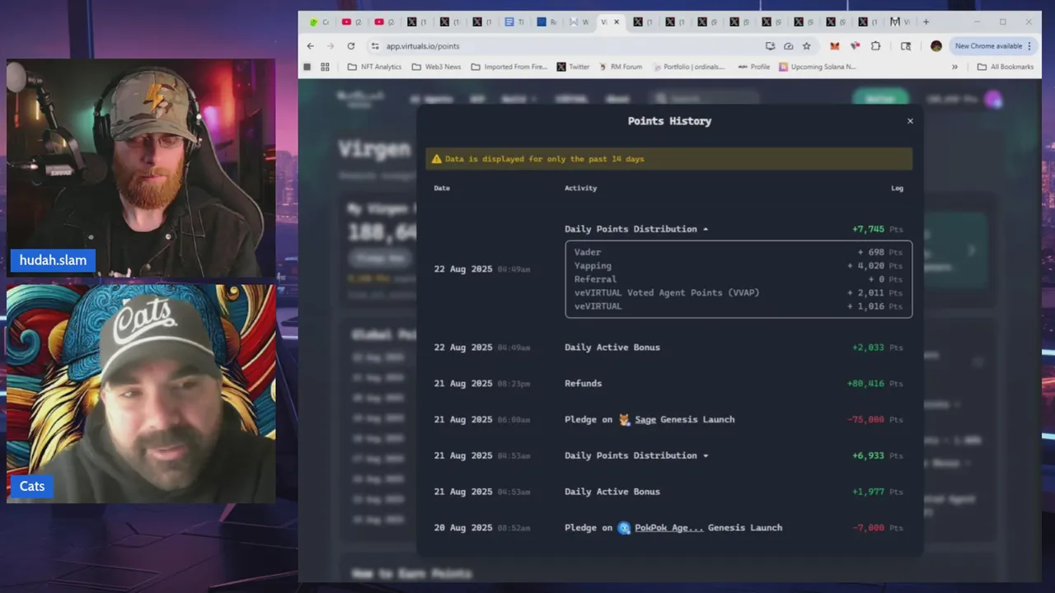Open the Imported From Firefox bookmark folder
Screen dimensions: 1055x593
click(509, 67)
